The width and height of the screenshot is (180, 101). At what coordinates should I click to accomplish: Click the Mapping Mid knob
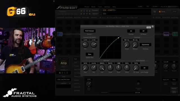(x=94, y=68)
